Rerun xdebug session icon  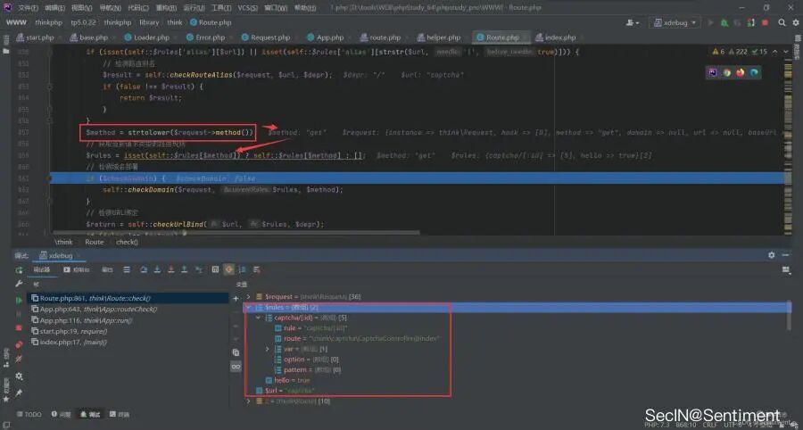click(x=19, y=269)
